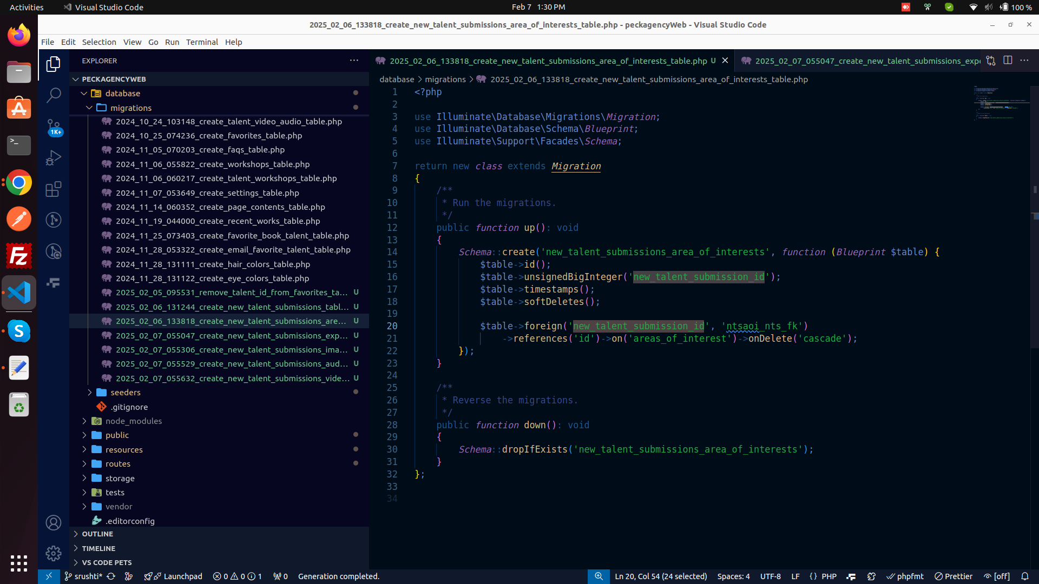Open 2024_11_05_070203_create_faqs_table.php file
Screen dimensions: 1039x584
200,150
